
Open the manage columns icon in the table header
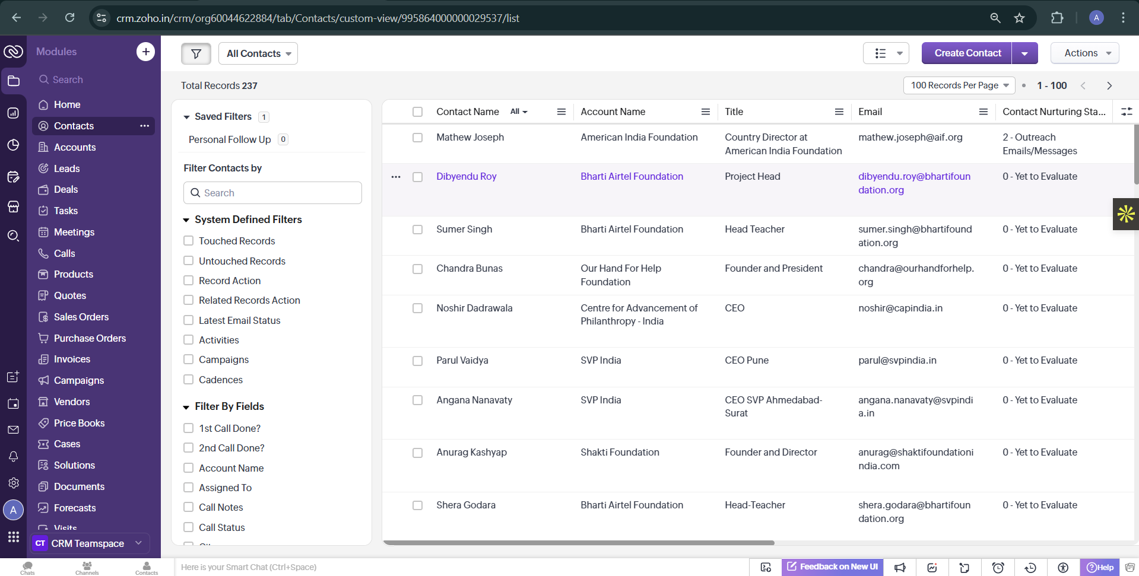tap(1126, 112)
